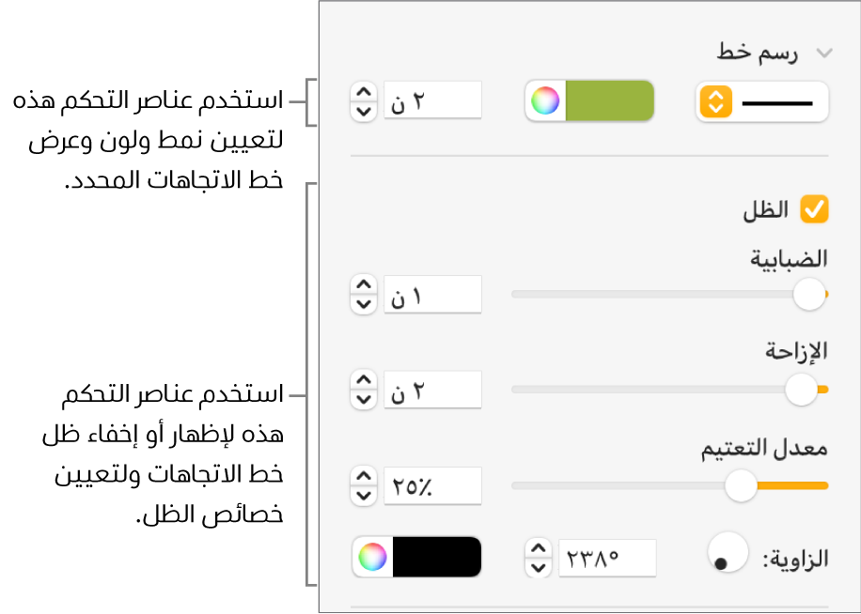Open the shadow color wheel picker

click(372, 558)
